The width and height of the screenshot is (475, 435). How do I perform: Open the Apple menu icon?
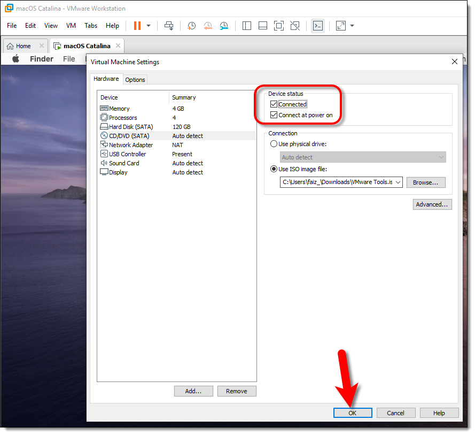[15, 58]
